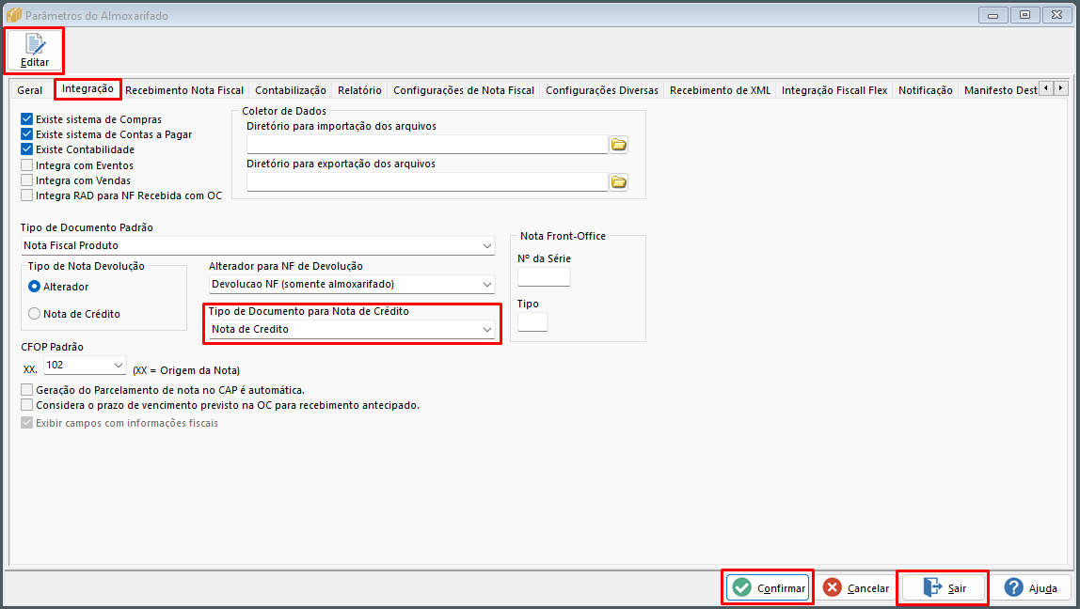Click the Cancelar button
The image size is (1080, 609).
pos(856,587)
